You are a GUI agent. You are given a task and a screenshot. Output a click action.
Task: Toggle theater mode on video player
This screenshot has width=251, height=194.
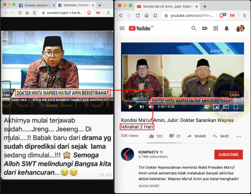pyautogui.click(x=226, y=107)
